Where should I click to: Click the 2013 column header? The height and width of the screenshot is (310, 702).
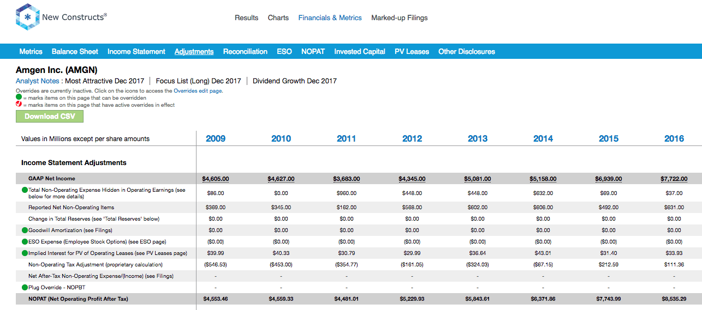coord(478,138)
